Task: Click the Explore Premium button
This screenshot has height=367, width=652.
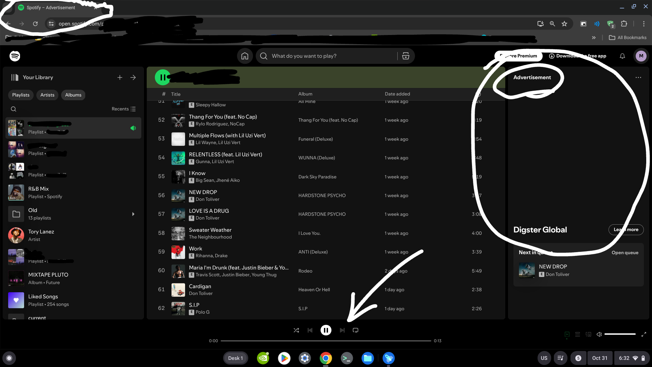Action: (x=517, y=56)
